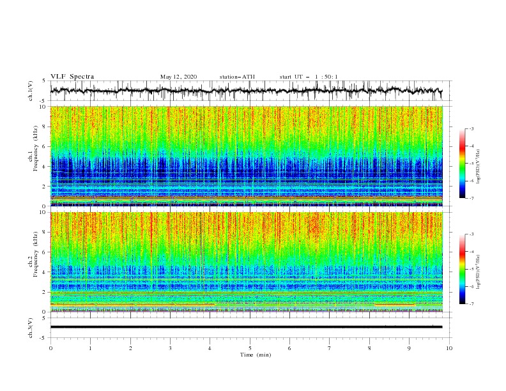The image size is (506, 391).
Task: Click the ch.2 spectrogram "6" kHz tick label
Action: pos(45,252)
